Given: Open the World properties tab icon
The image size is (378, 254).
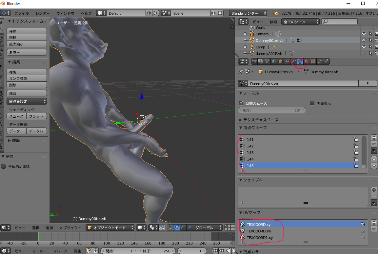Looking at the screenshot, I should point(274,61).
